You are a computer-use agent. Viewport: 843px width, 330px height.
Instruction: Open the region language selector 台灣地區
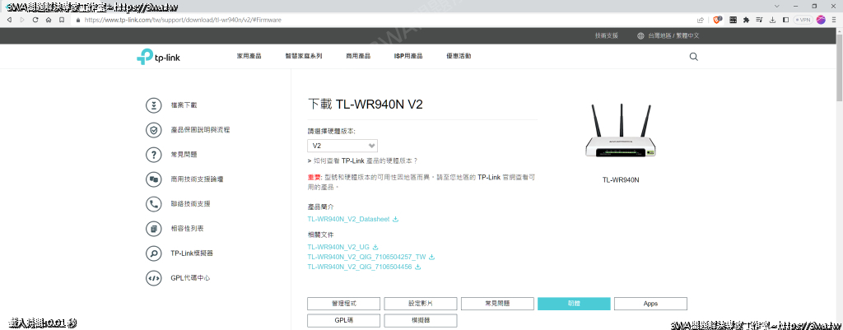pyautogui.click(x=668, y=36)
